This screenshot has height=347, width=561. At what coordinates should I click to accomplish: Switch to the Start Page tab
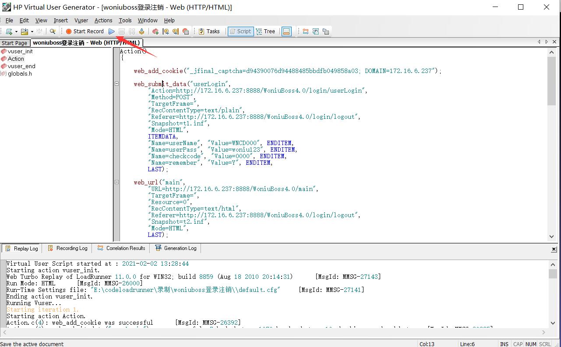tap(14, 43)
